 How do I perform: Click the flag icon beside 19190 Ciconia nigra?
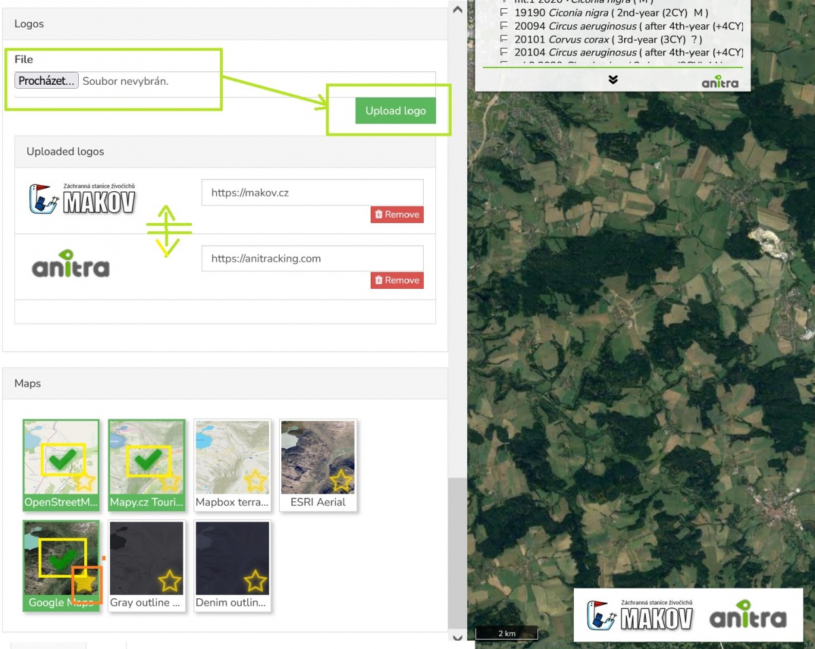coord(503,12)
